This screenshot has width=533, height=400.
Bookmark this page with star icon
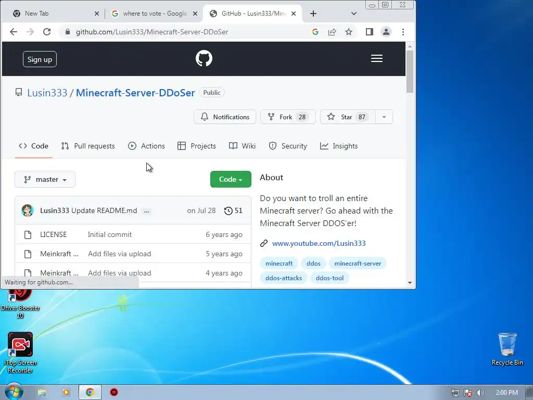click(349, 32)
